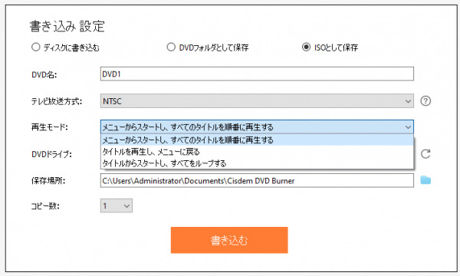Screen dimensions: 460x276
Task: Click the chevron arrow on the NTSC dropdown
Action: click(x=408, y=101)
